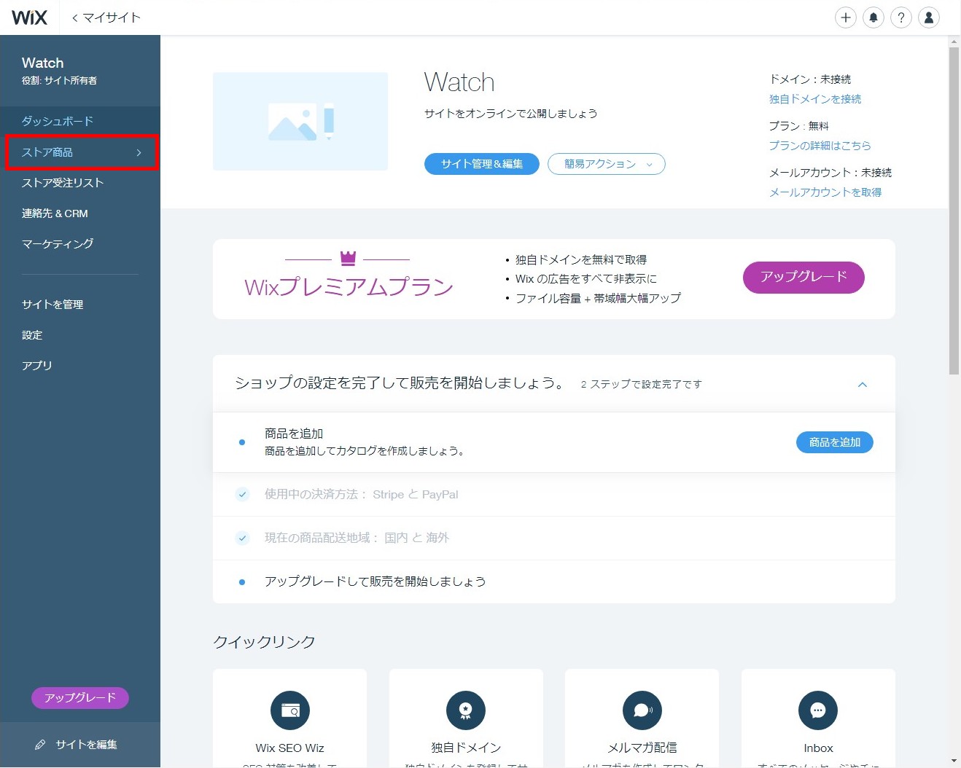961x768 pixels.
Task: Click the Wix SEO Wiz label
Action: tap(289, 748)
